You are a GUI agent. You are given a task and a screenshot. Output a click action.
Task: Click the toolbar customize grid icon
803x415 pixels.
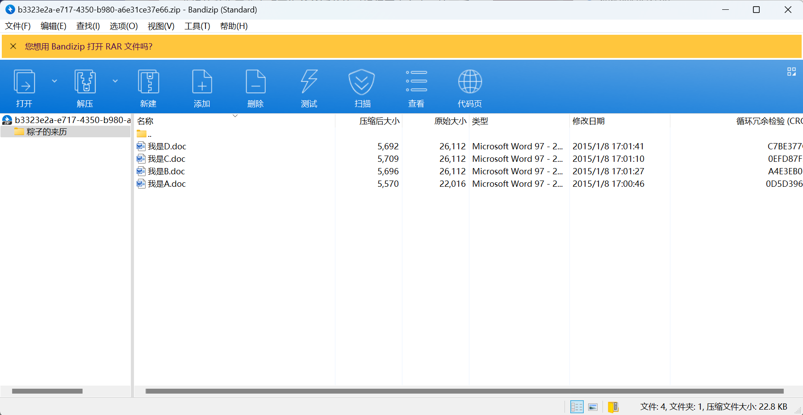pos(791,72)
